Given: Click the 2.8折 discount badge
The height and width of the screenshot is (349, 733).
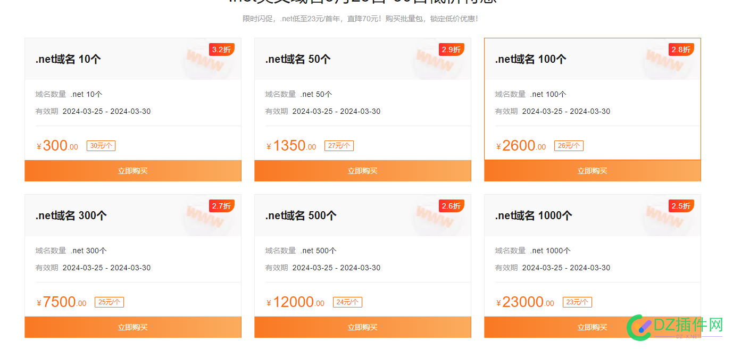Looking at the screenshot, I should [681, 49].
